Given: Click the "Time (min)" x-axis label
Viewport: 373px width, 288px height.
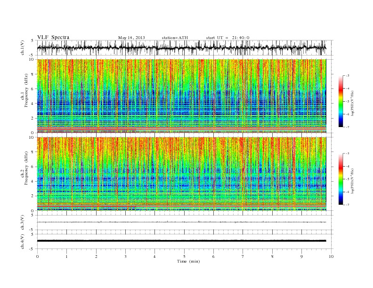Looking at the screenshot, I should coord(188,261).
